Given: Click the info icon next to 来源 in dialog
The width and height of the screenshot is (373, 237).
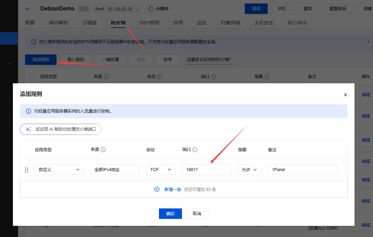Looking at the screenshot, I should pyautogui.click(x=103, y=150).
